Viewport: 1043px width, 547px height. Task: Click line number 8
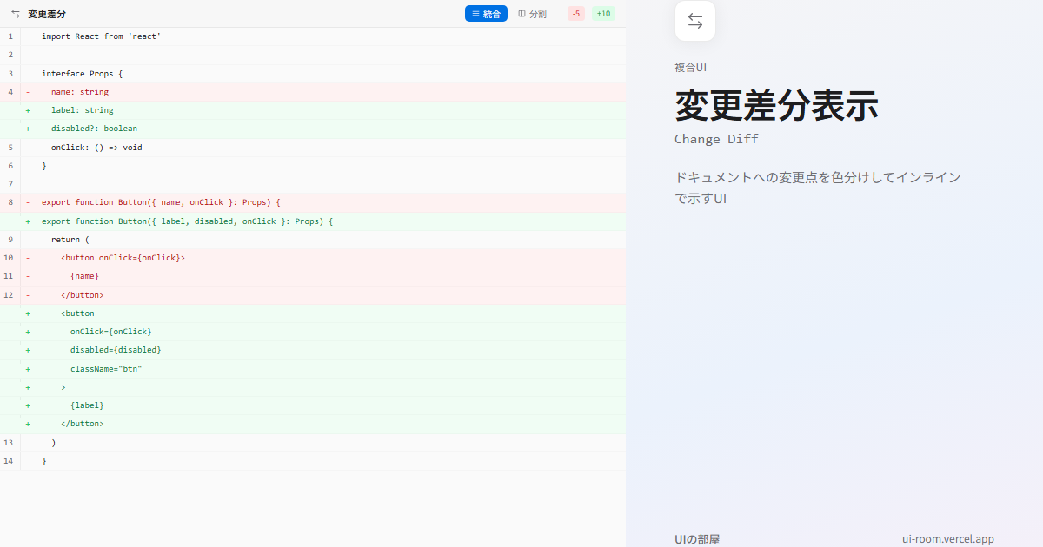pos(10,202)
